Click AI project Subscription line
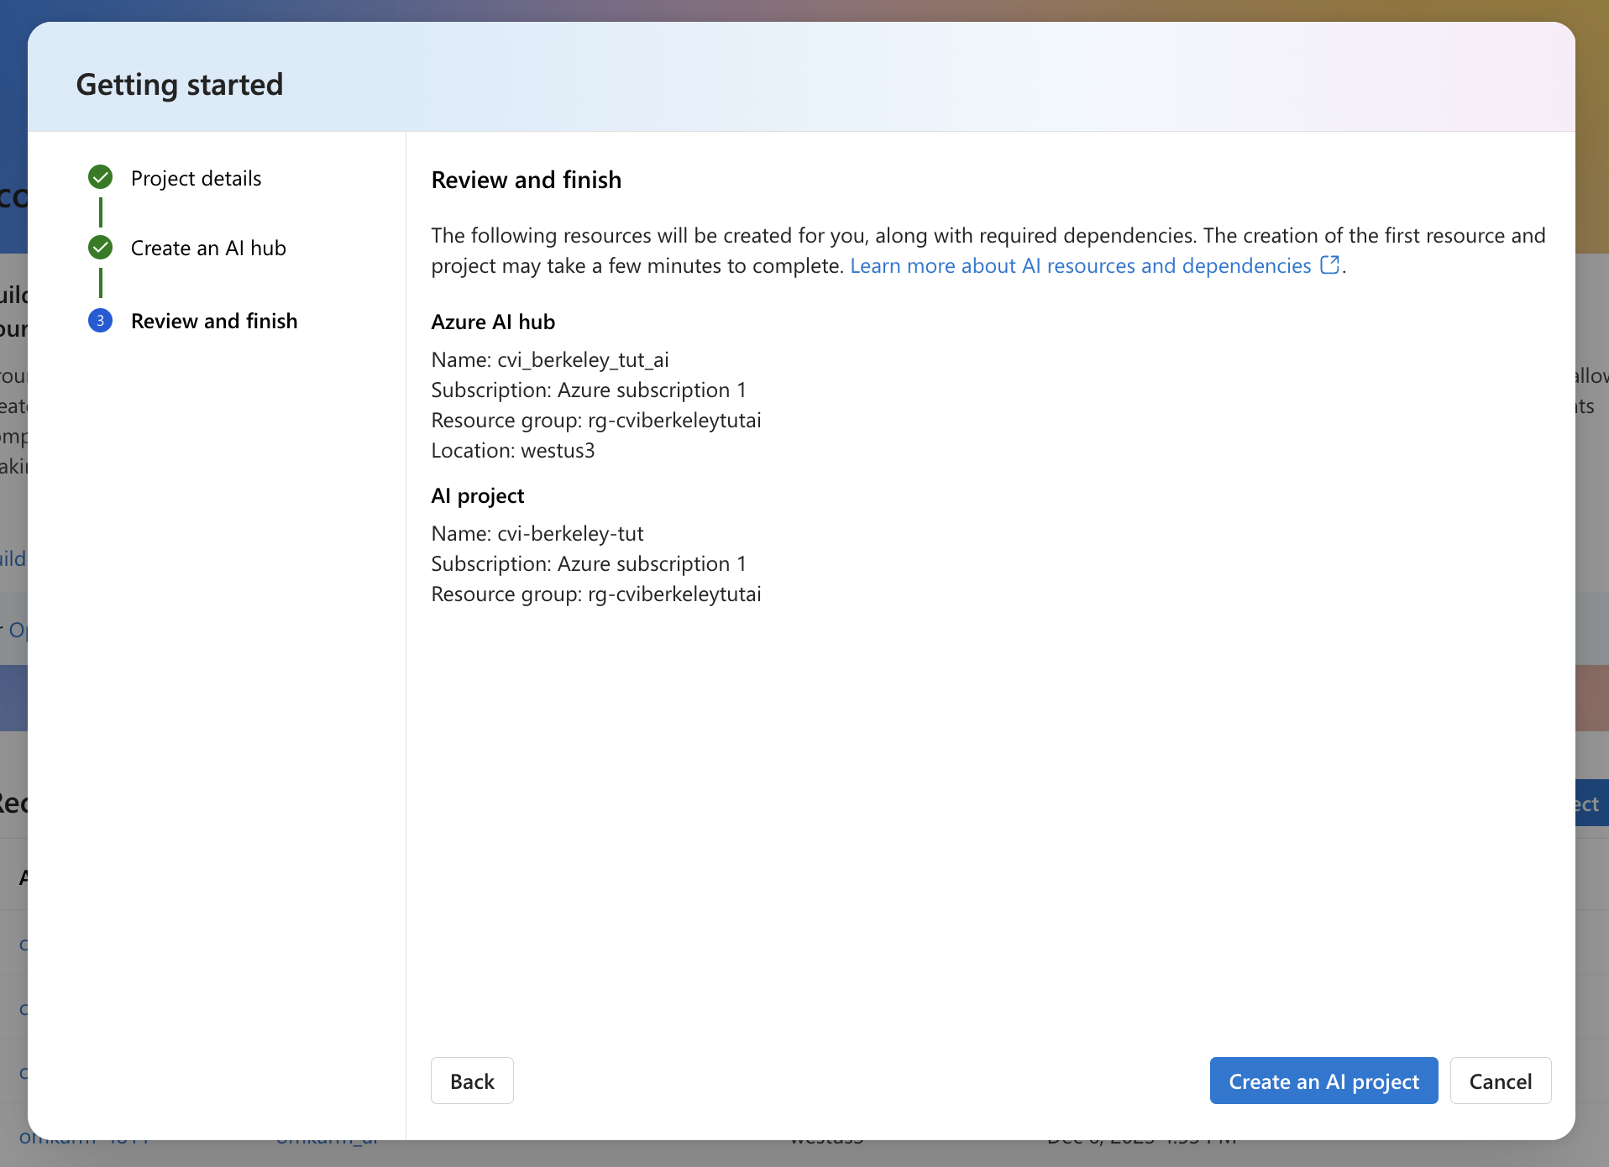The image size is (1609, 1167). [x=588, y=563]
